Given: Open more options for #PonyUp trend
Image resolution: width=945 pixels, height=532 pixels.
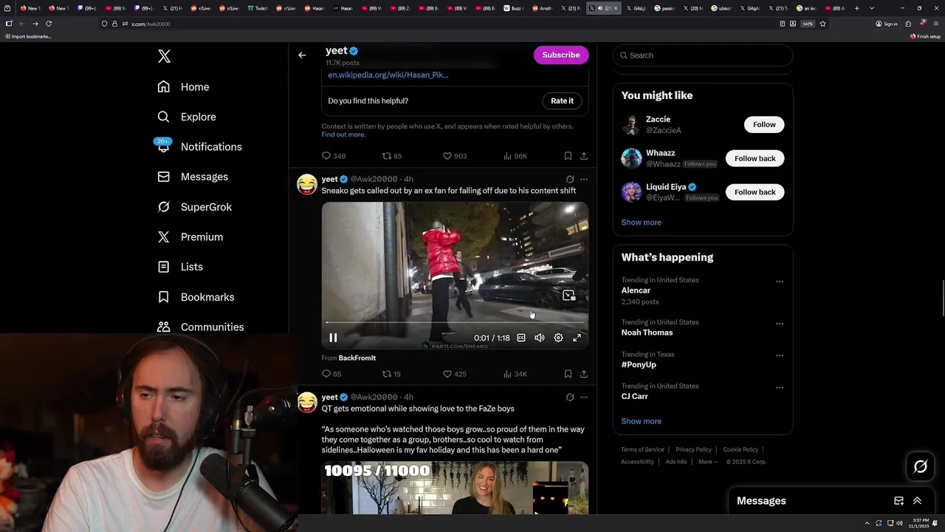Looking at the screenshot, I should coord(779,355).
